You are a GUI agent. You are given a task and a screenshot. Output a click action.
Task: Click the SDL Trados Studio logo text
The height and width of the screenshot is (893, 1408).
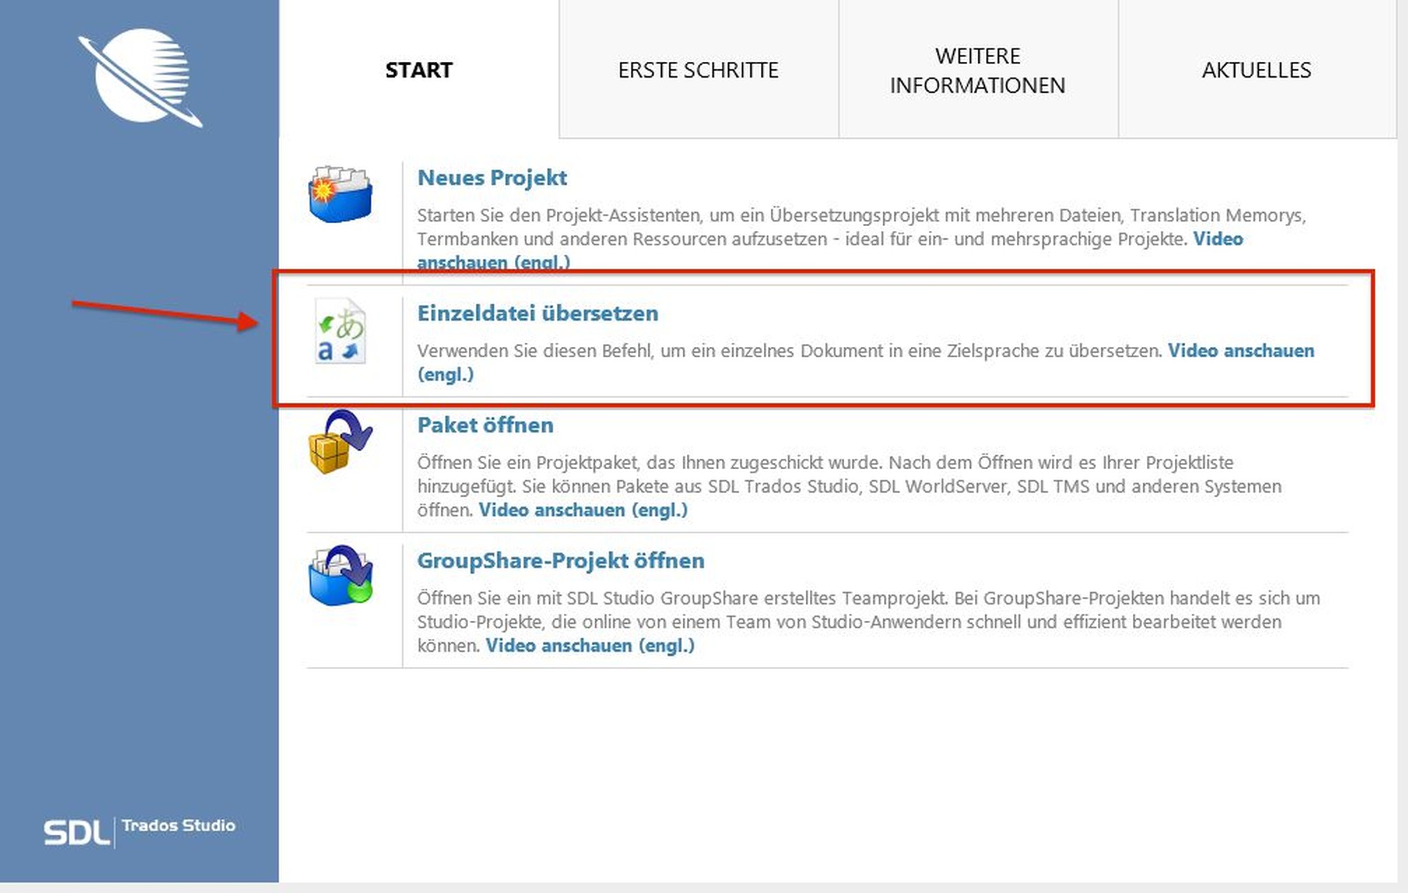pos(140,831)
